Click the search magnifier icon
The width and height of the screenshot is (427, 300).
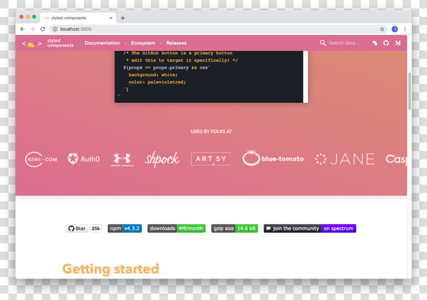click(x=323, y=43)
